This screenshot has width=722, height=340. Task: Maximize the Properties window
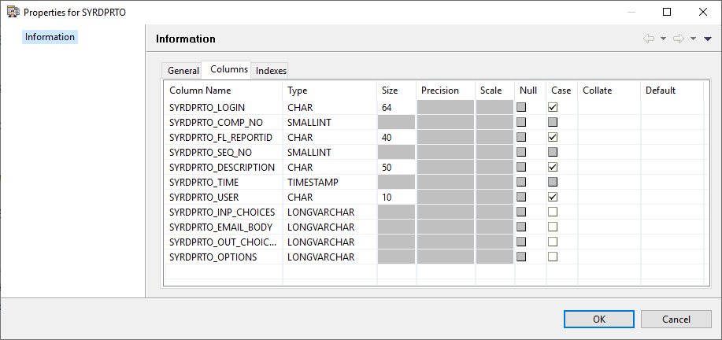click(x=667, y=13)
